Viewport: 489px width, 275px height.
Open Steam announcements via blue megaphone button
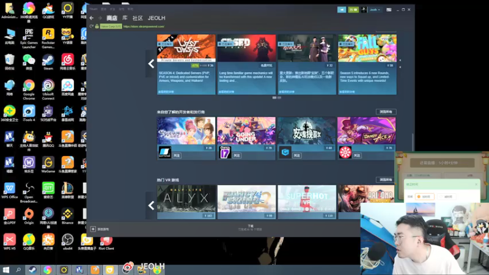pos(342,10)
